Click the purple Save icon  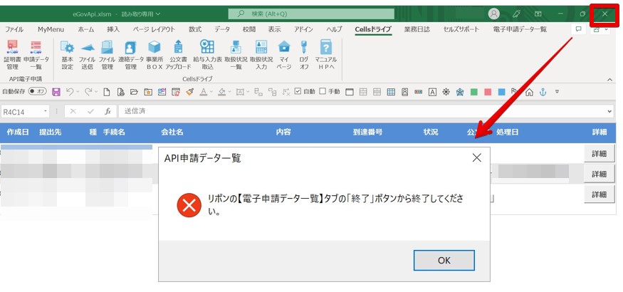tap(56, 92)
